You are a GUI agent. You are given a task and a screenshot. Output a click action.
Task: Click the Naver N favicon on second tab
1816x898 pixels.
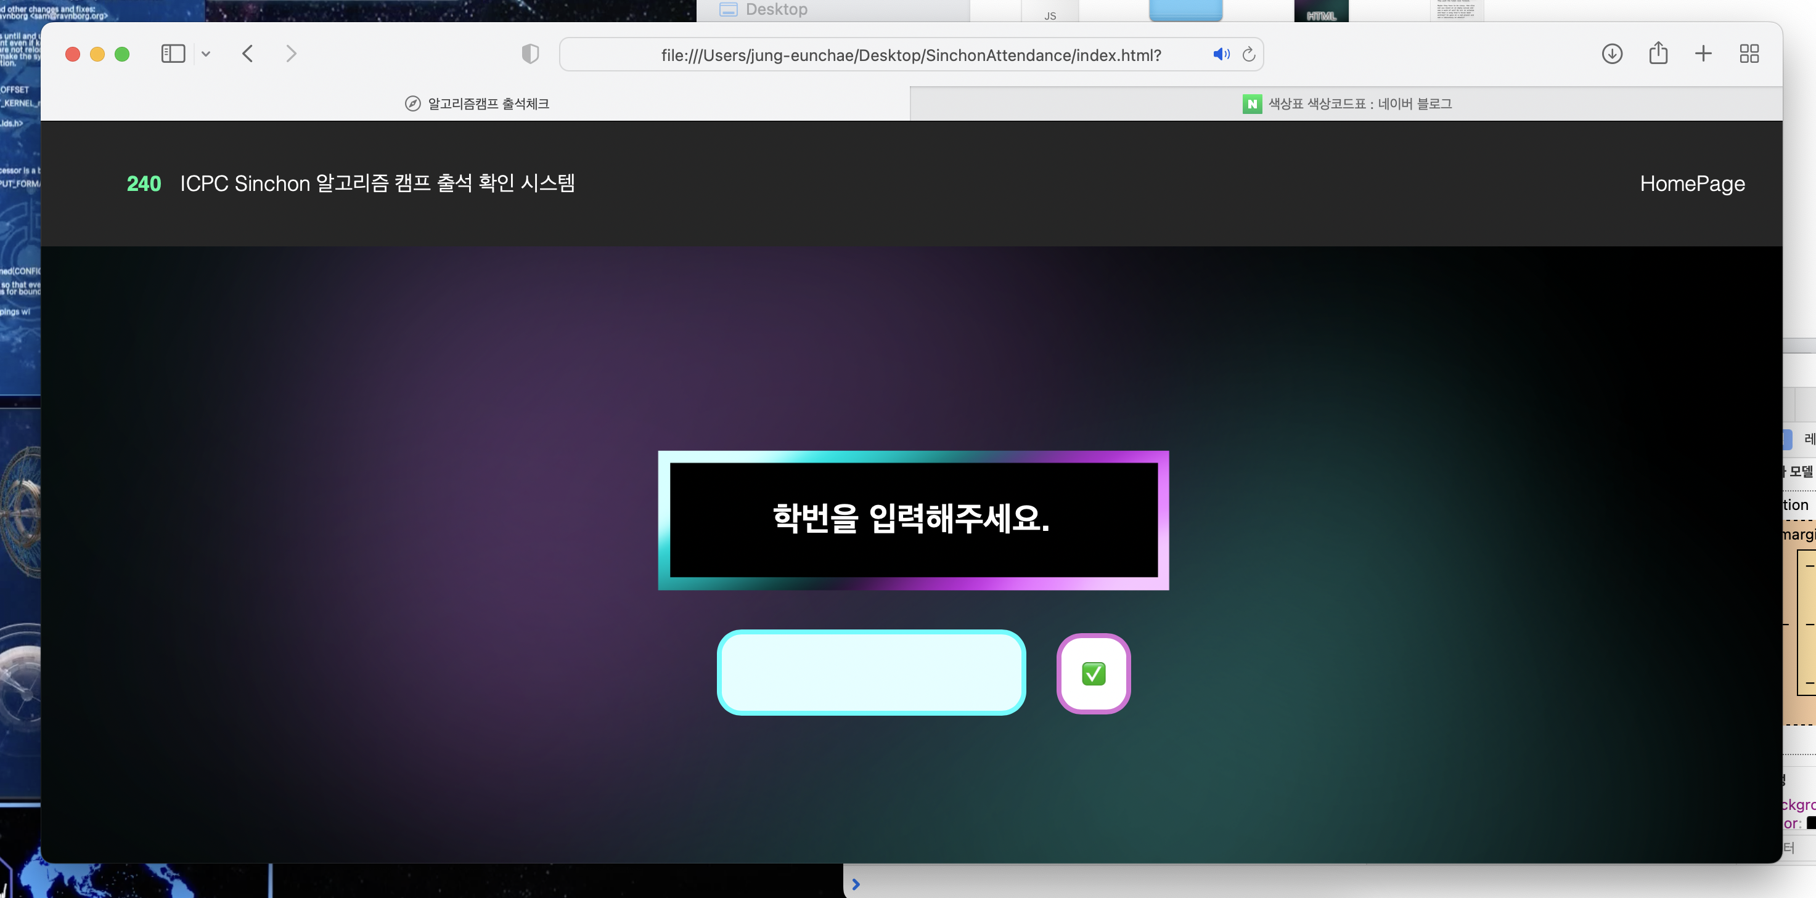(1252, 103)
